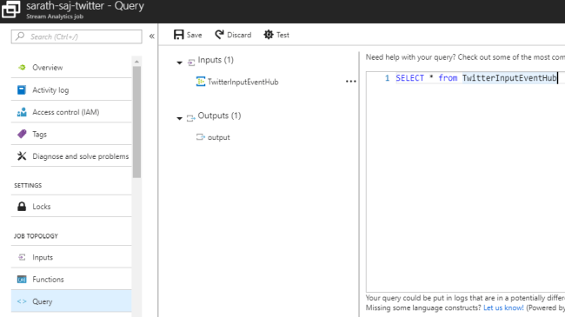Click the Access control people icon

coord(22,112)
